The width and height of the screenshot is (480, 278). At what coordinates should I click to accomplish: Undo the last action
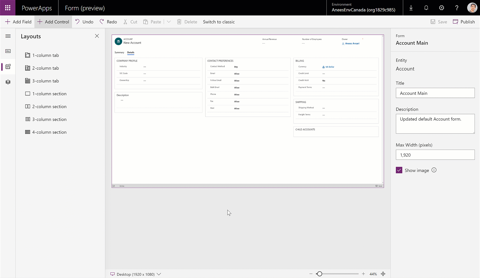[84, 22]
